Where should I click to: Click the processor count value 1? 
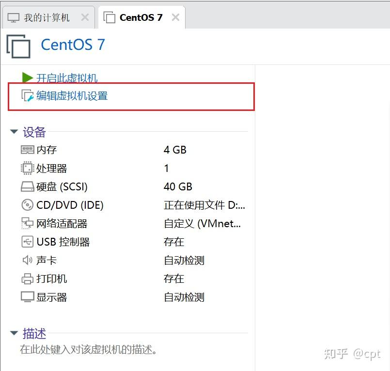166,168
